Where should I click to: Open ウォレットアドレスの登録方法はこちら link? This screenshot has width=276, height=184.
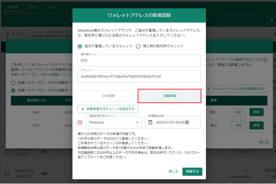234,59
